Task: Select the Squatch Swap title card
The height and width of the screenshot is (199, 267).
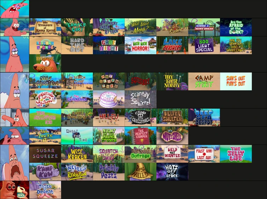Action: point(109,154)
